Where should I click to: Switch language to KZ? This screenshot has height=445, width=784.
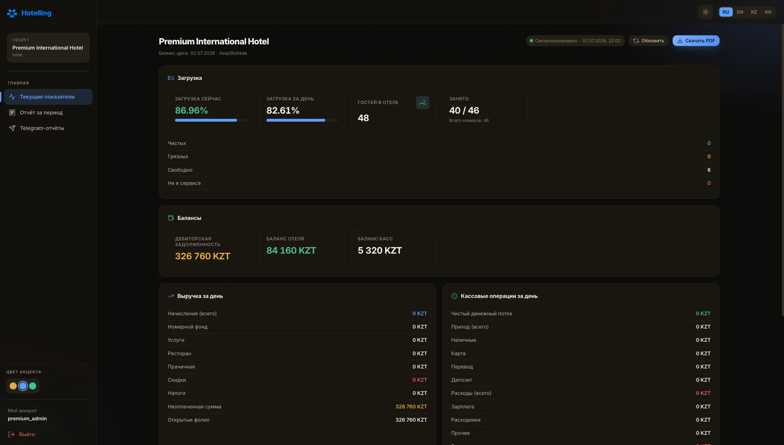tap(754, 12)
